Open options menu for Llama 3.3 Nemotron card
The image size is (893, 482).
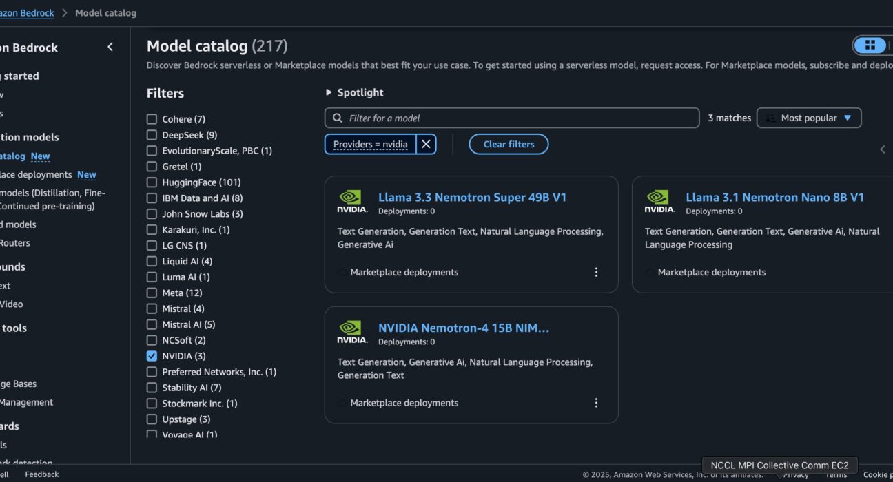point(596,272)
